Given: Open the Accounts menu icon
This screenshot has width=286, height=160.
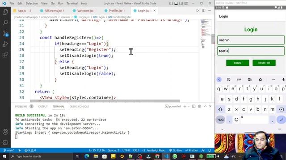Looking at the screenshot, I should click(x=5, y=132).
